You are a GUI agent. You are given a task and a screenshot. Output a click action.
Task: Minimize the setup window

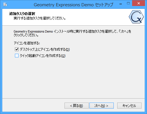click(x=121, y=4)
